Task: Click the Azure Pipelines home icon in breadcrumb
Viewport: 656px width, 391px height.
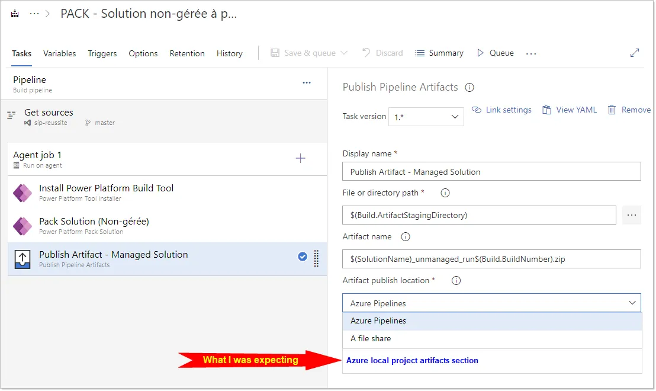Action: coord(15,14)
